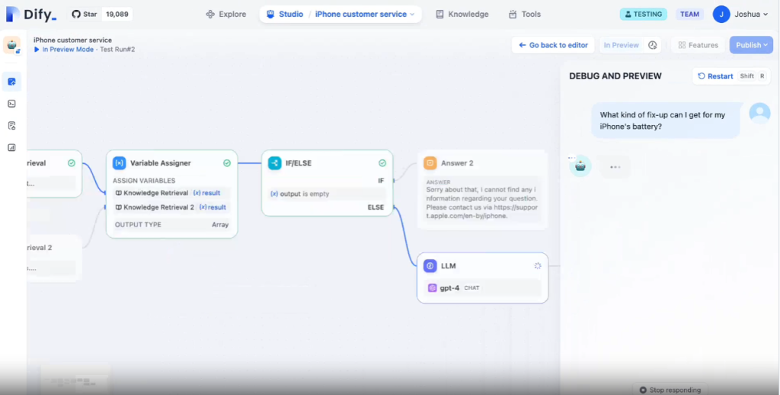This screenshot has width=780, height=395.
Task: Click the 19,089 star count
Action: [117, 14]
